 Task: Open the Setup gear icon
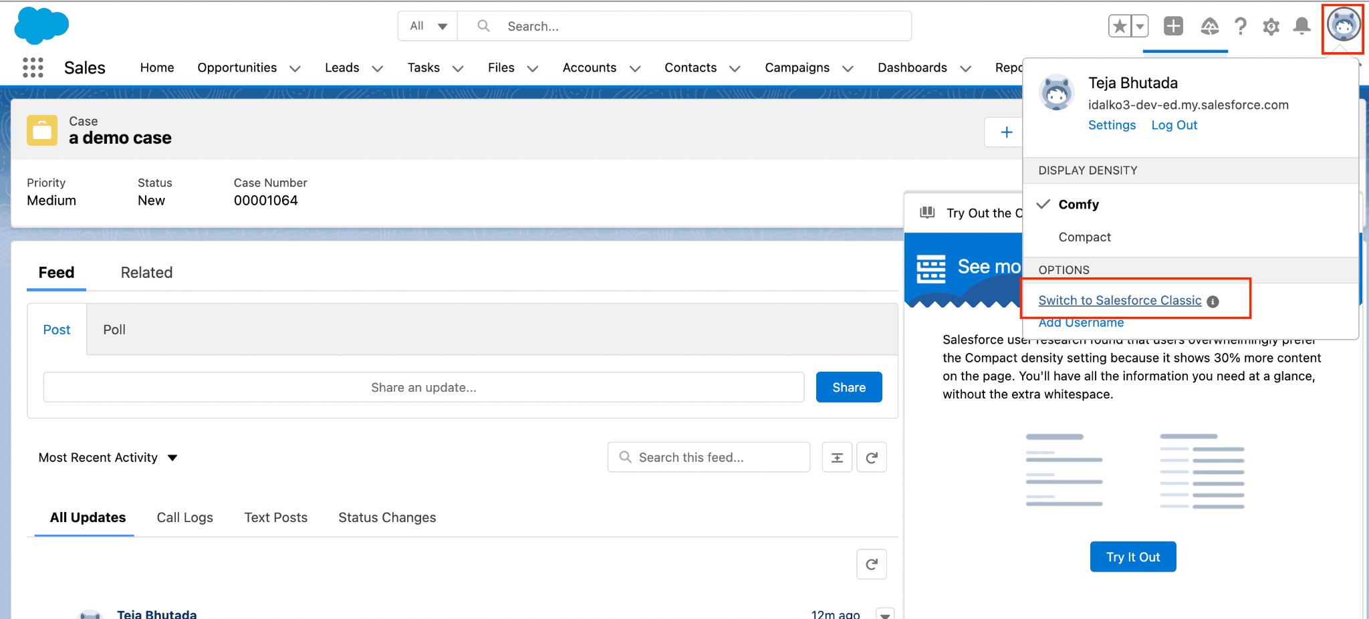[x=1271, y=26]
